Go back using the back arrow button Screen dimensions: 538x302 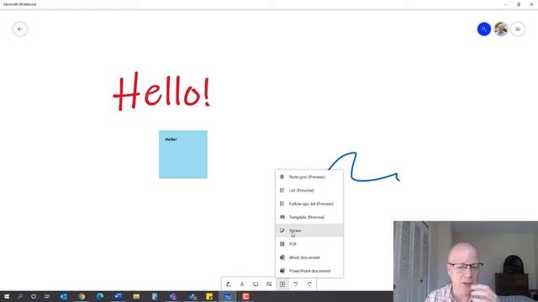pos(20,29)
